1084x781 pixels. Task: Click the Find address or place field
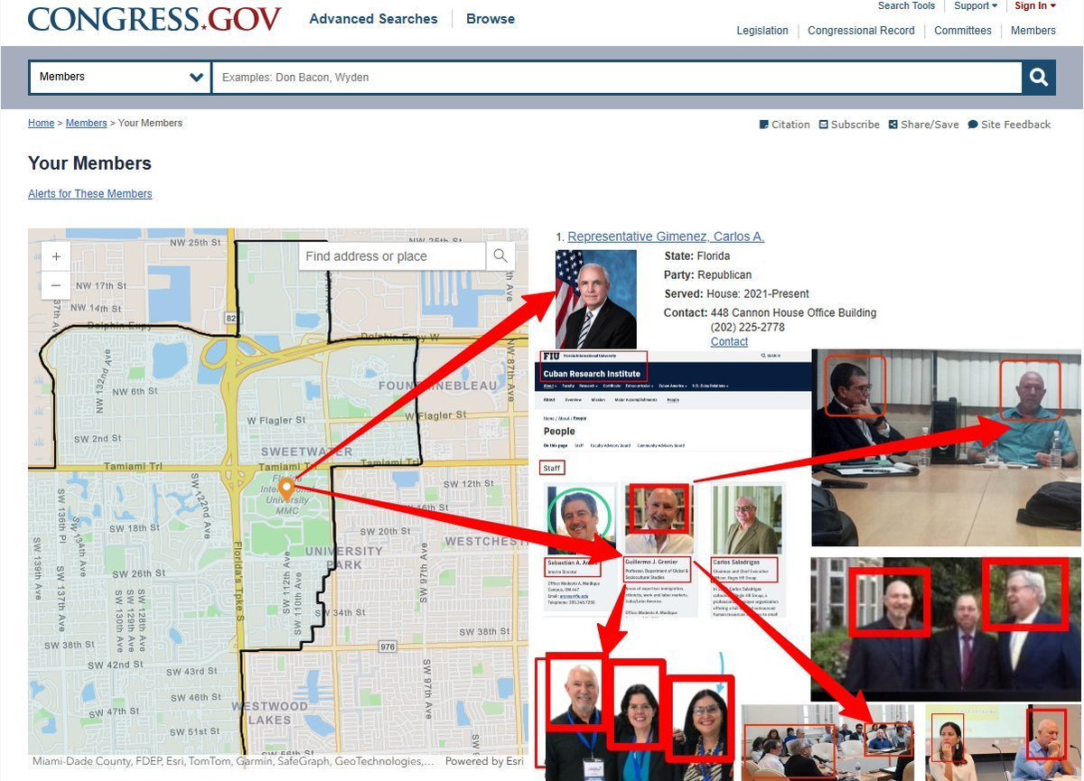coord(392,256)
